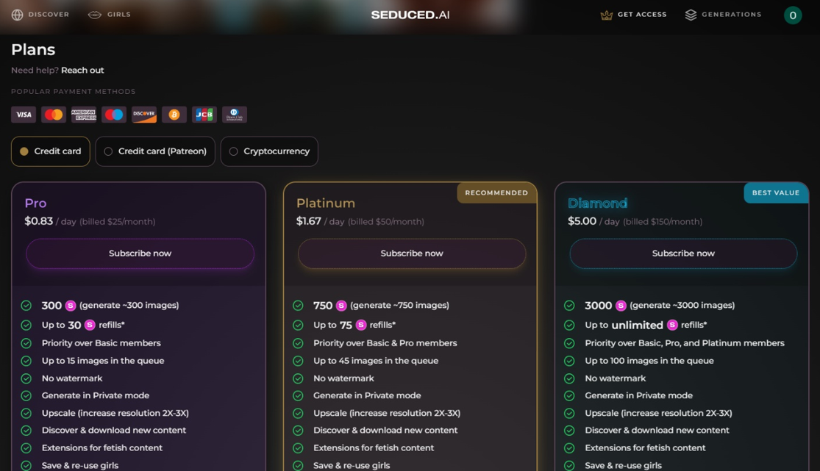Subscribe to the Diamond plan
The image size is (820, 471).
(x=683, y=254)
